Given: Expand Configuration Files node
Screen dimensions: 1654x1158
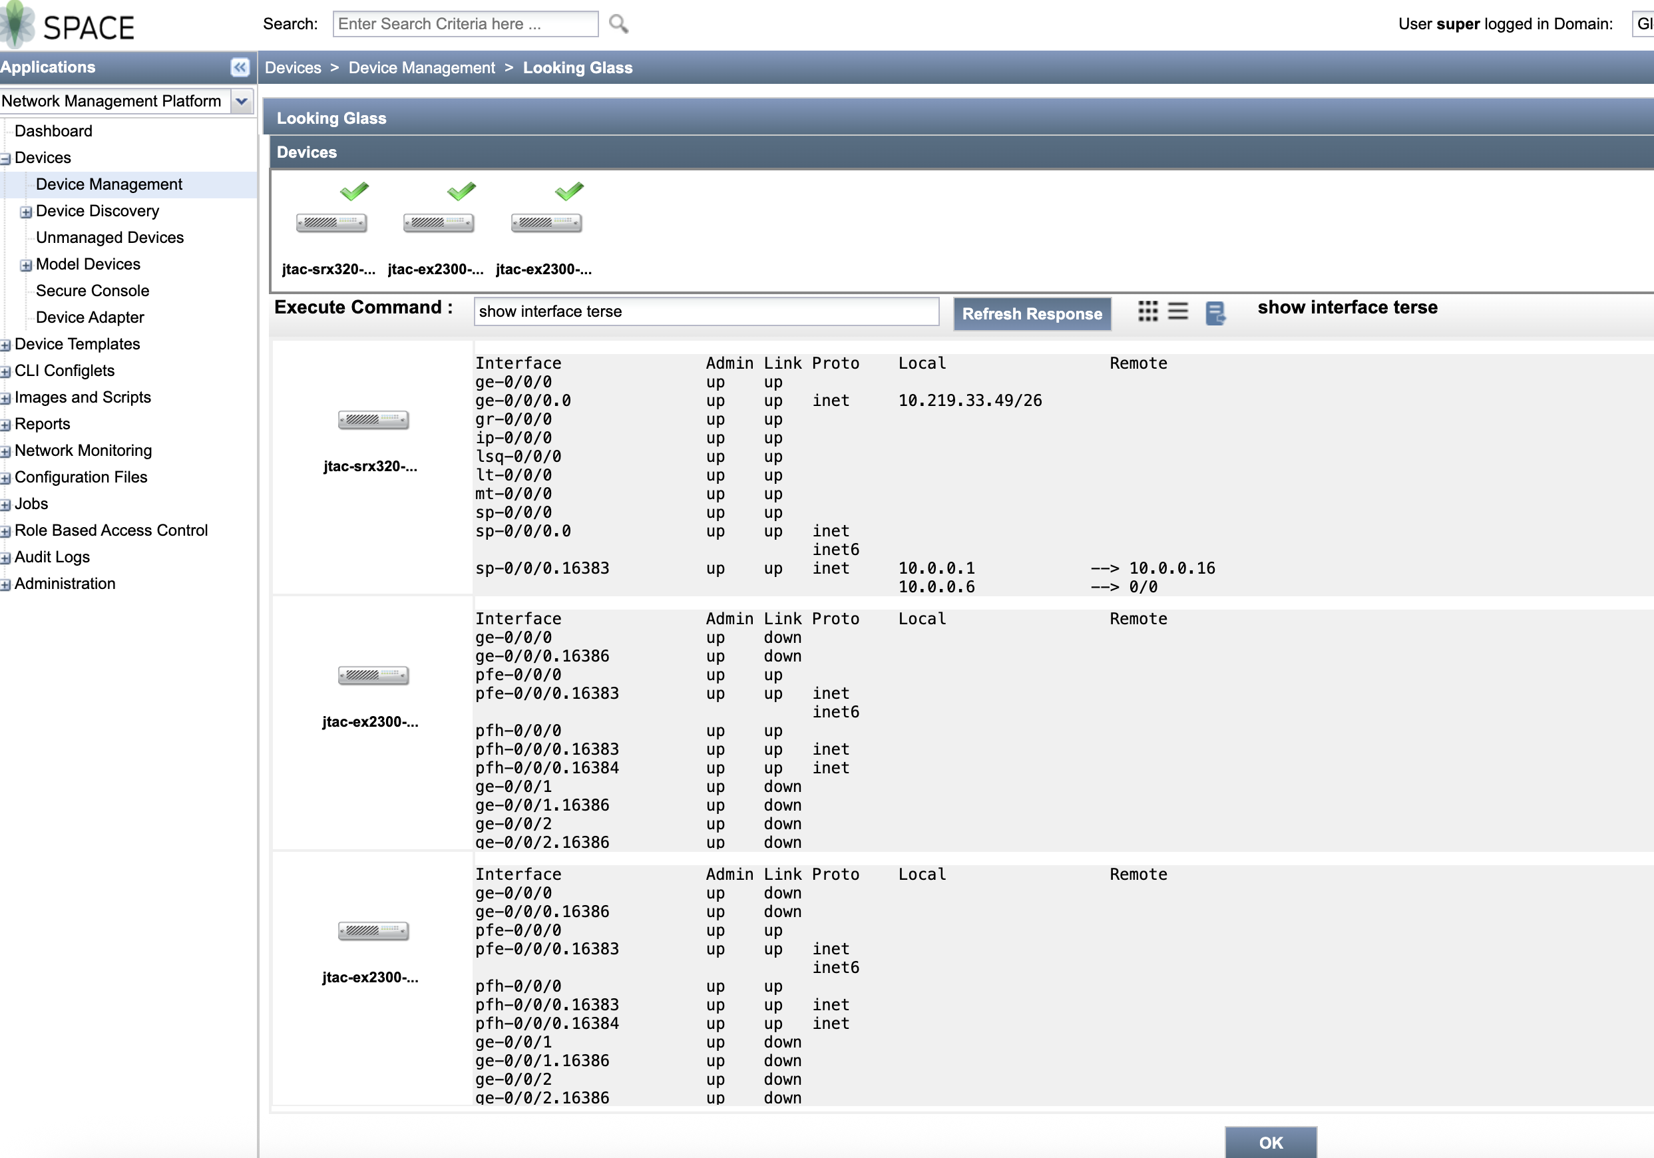Looking at the screenshot, I should 6,479.
